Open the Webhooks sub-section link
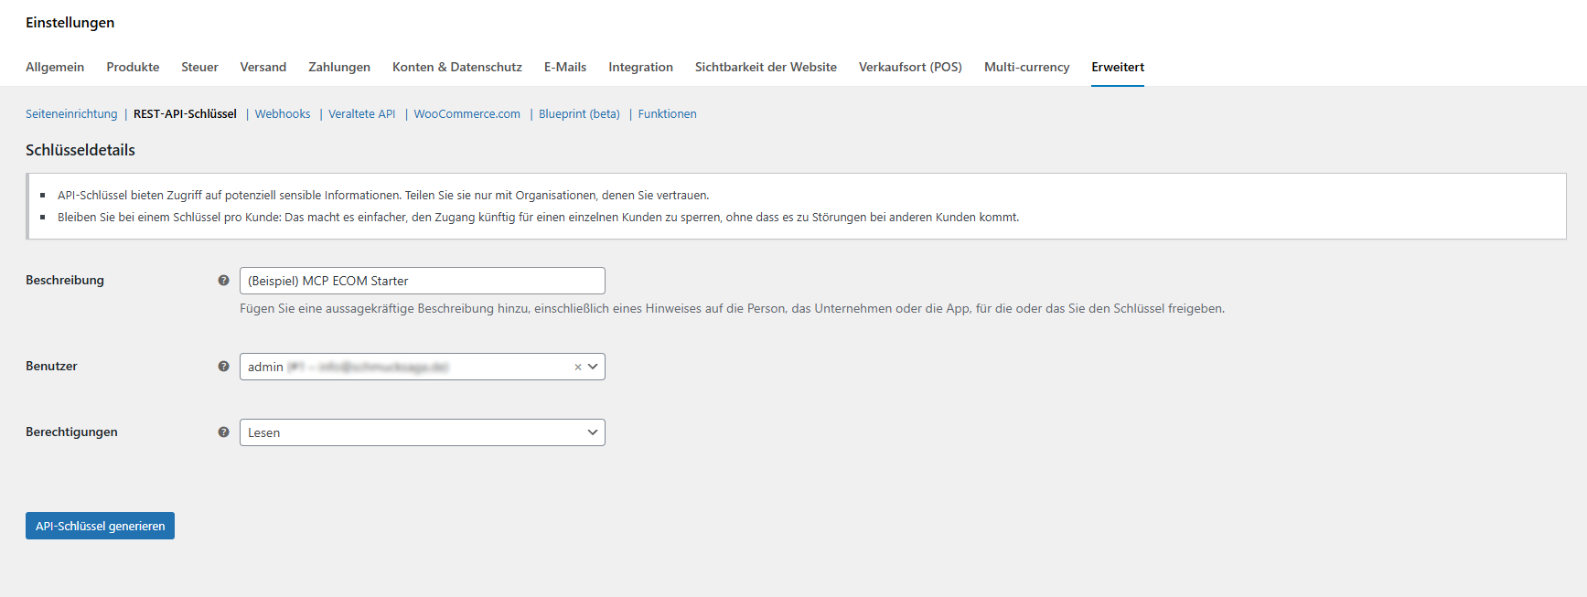The image size is (1587, 597). pyautogui.click(x=283, y=114)
